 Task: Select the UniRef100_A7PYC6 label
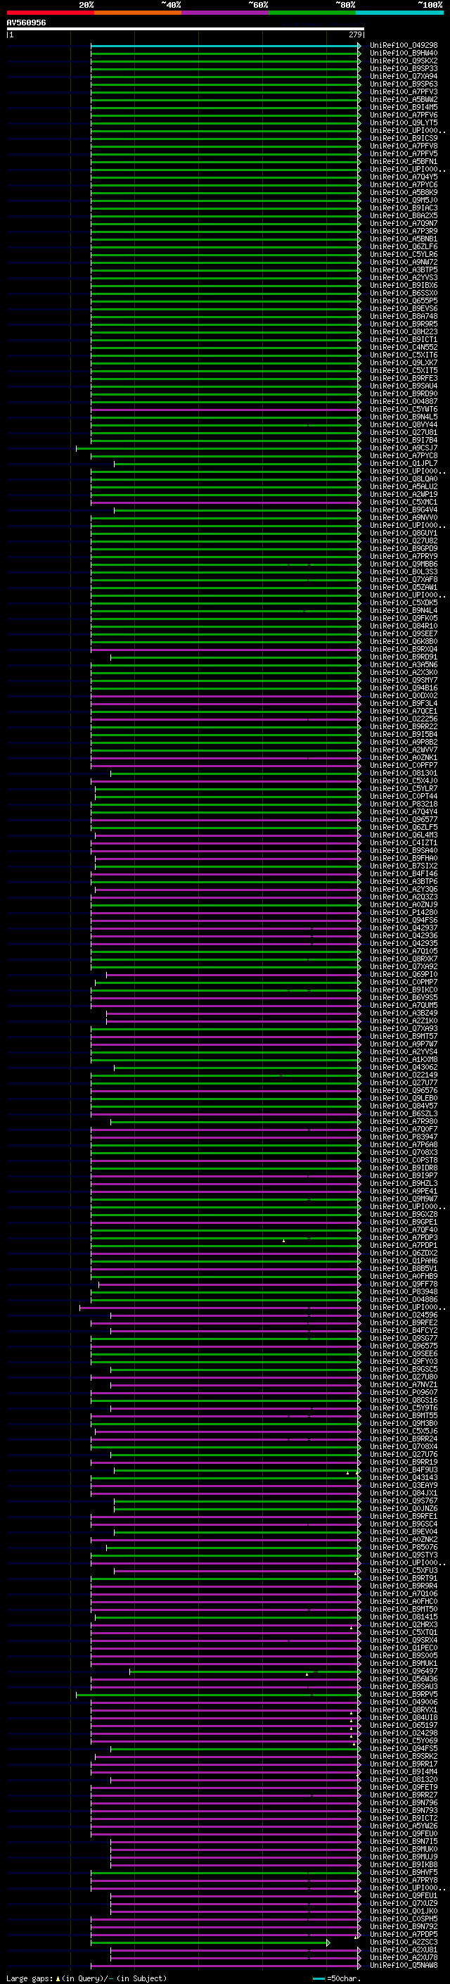[x=403, y=185]
